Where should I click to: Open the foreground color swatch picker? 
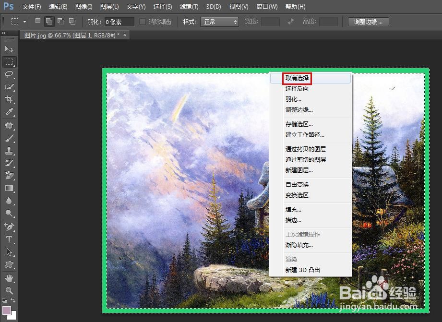point(8,310)
